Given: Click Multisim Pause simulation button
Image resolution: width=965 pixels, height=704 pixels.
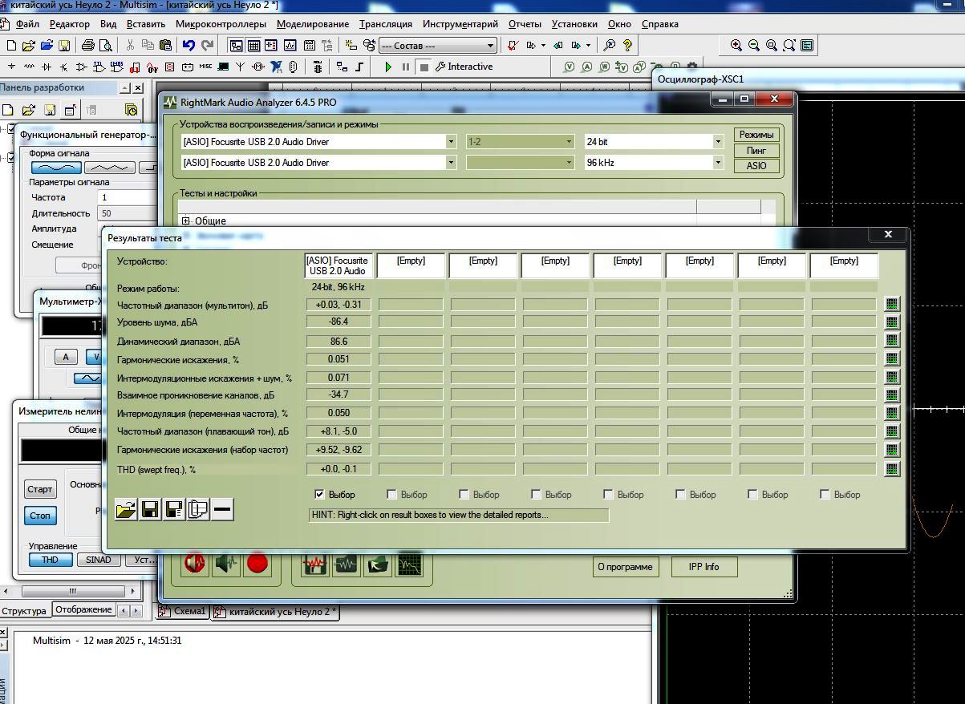Looking at the screenshot, I should 406,67.
